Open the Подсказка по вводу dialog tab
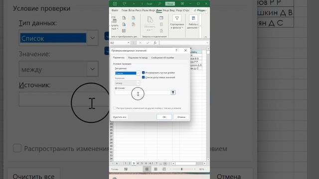The width and height of the screenshot is (319, 179). tap(138, 58)
